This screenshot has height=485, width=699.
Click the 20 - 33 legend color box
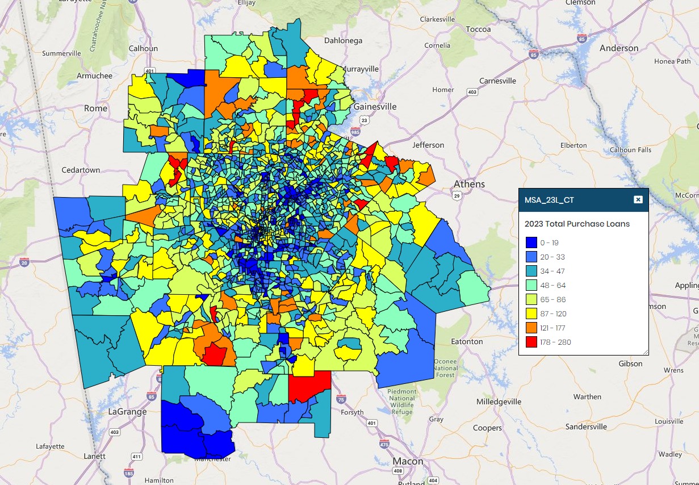(531, 257)
